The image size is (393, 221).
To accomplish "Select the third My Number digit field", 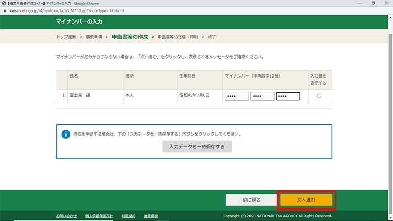I will pos(288,96).
